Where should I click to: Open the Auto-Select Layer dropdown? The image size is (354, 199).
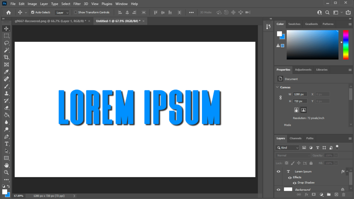pyautogui.click(x=62, y=12)
